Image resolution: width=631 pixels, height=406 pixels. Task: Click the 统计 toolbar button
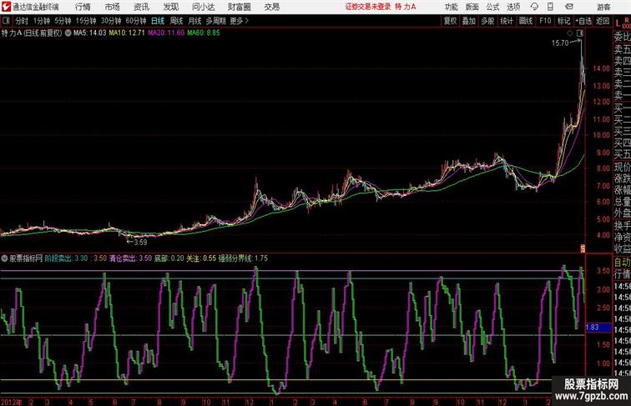point(507,21)
